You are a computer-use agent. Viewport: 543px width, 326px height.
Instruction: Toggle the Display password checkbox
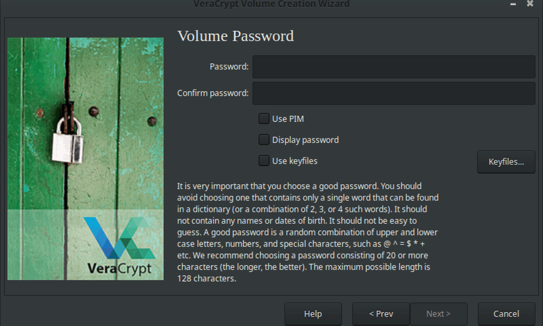[264, 140]
